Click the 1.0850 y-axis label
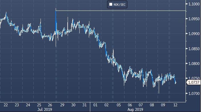The image size is (201, 112). tap(194, 49)
